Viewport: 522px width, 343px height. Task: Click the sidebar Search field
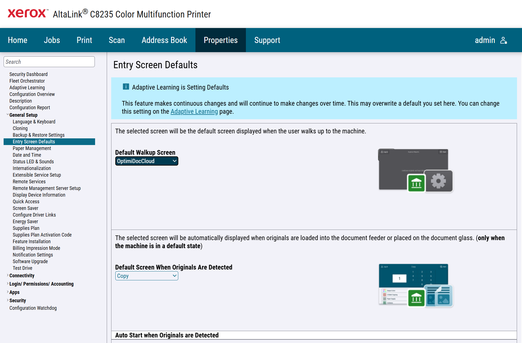click(x=49, y=62)
